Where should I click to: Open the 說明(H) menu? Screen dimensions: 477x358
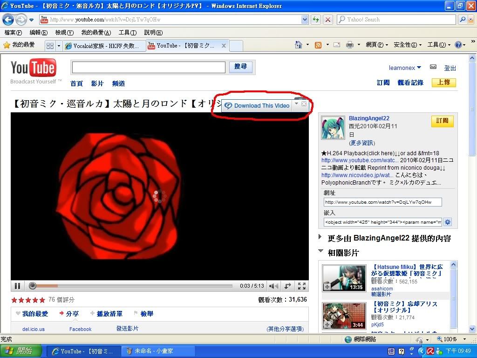pos(153,32)
